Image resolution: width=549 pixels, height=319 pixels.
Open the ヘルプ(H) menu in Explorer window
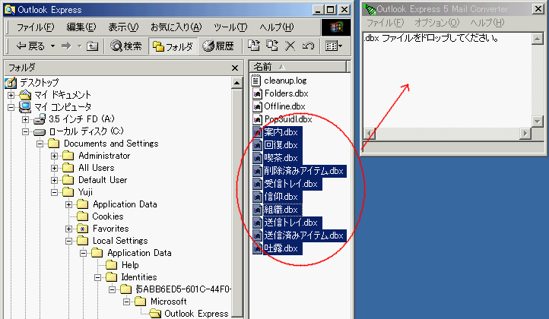tap(277, 27)
